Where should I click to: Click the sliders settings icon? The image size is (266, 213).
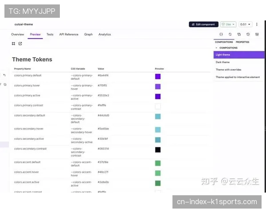(257, 34)
